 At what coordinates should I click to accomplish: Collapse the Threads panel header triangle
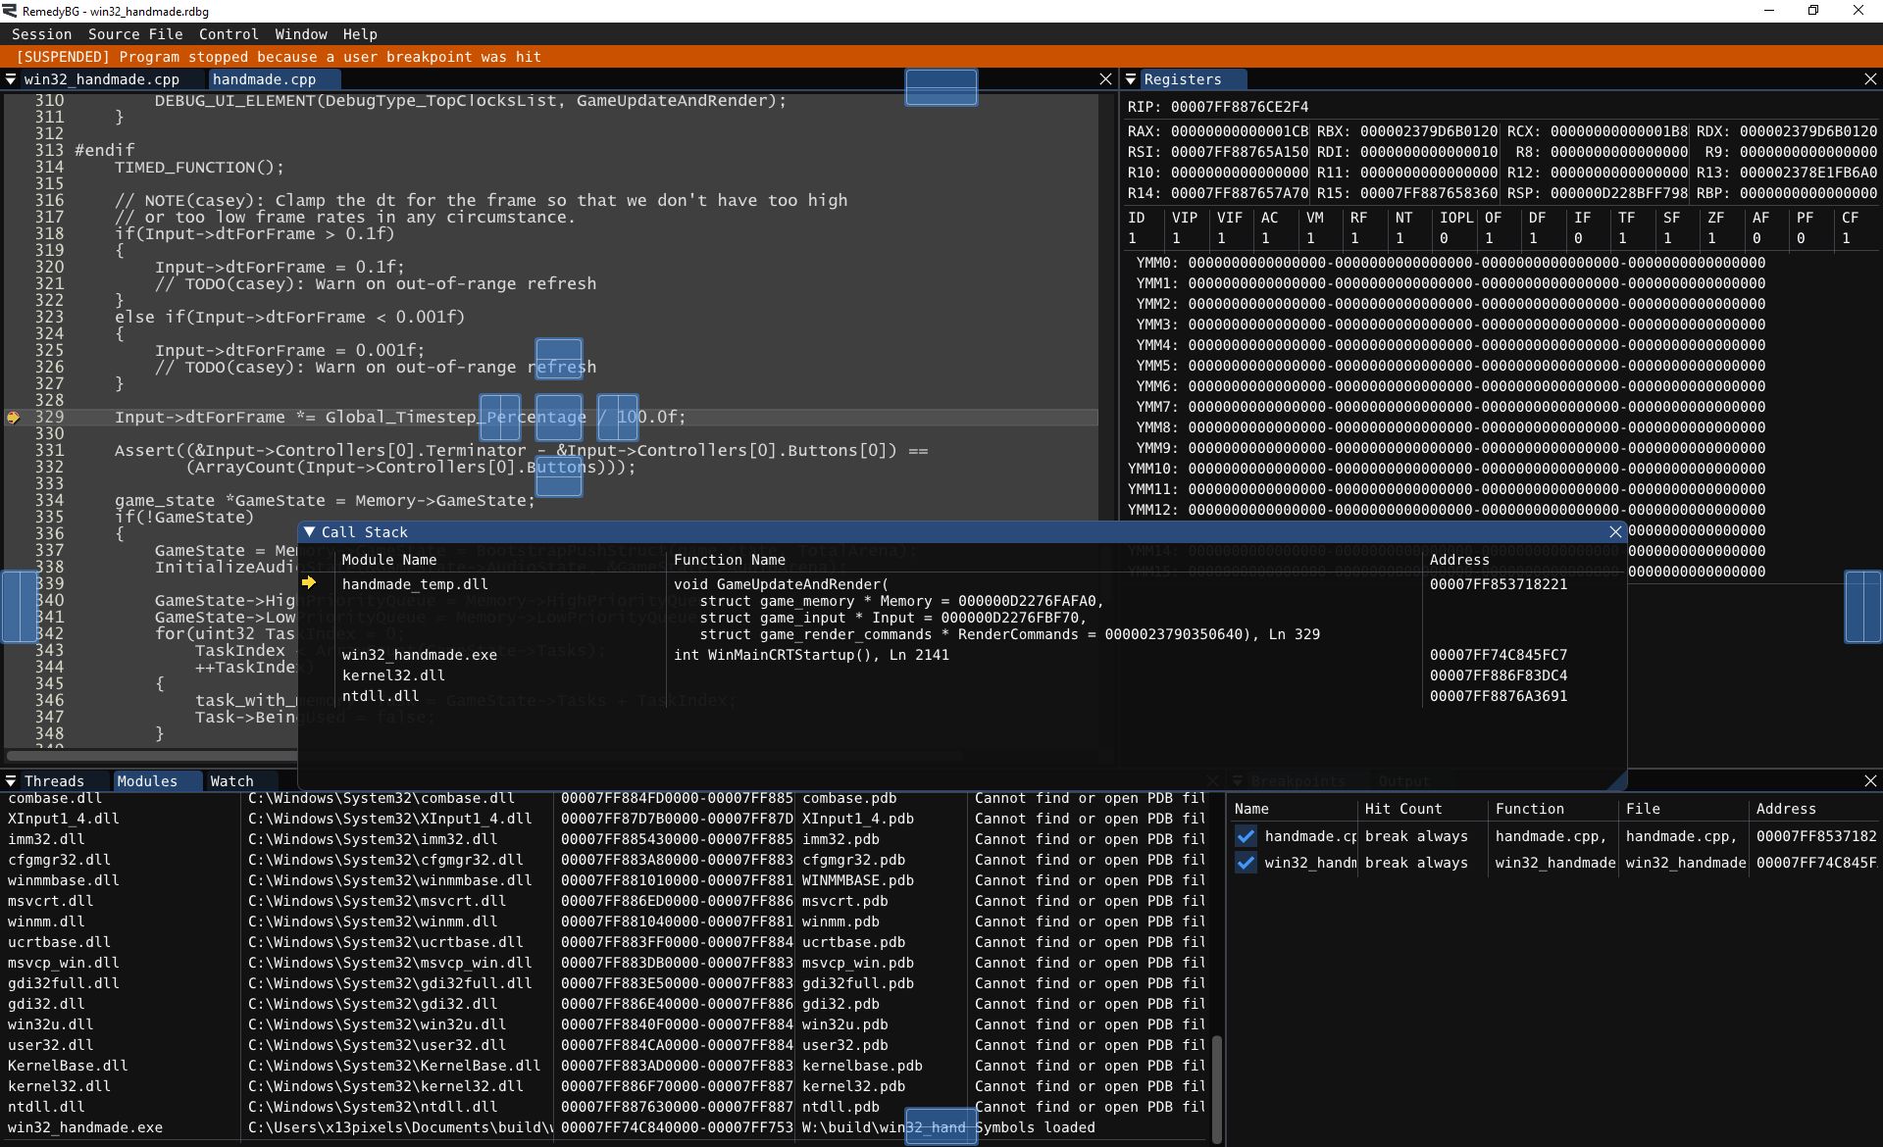[x=12, y=780]
